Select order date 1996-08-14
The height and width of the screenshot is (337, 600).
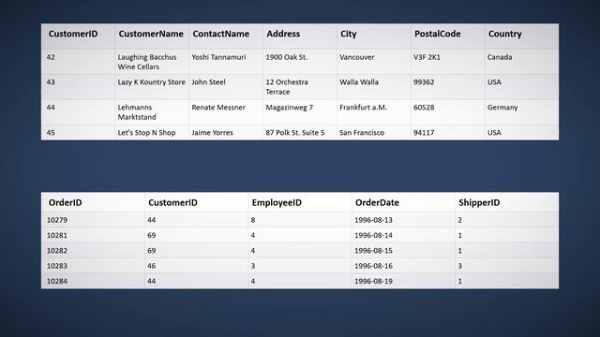tap(373, 235)
